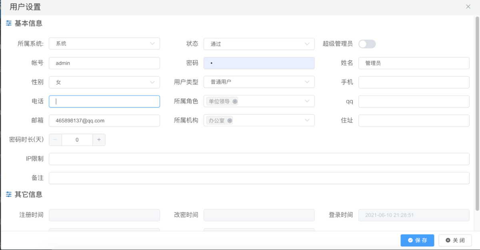Expand the 用户类型 dropdown
This screenshot has height=250, width=480.
click(307, 82)
